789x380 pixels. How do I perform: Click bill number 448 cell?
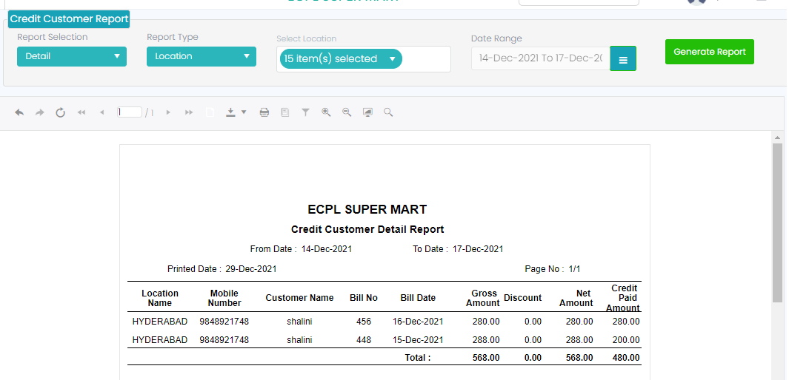pos(363,340)
